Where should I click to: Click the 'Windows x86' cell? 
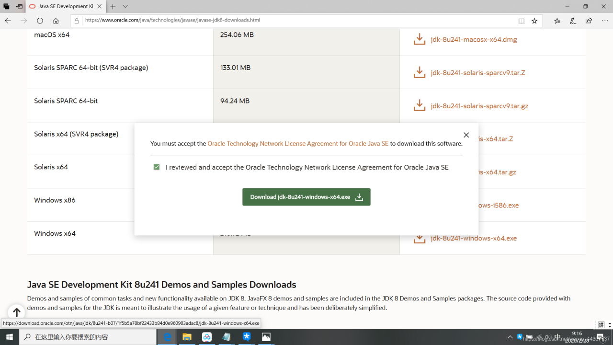click(55, 200)
